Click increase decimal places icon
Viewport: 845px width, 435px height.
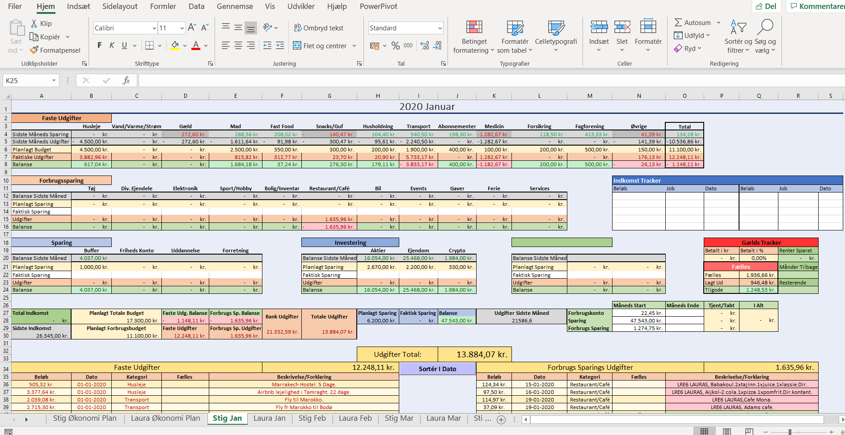(x=425, y=46)
